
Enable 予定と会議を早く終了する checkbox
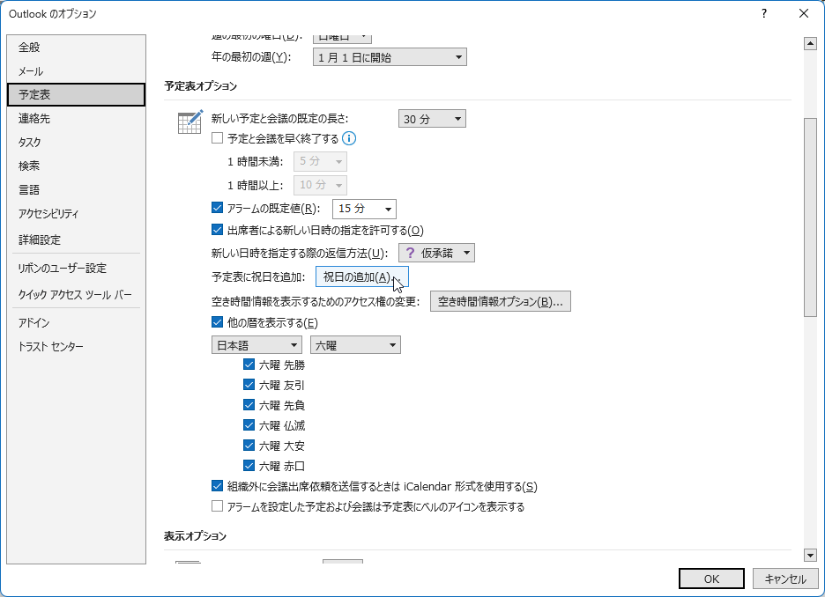(218, 138)
